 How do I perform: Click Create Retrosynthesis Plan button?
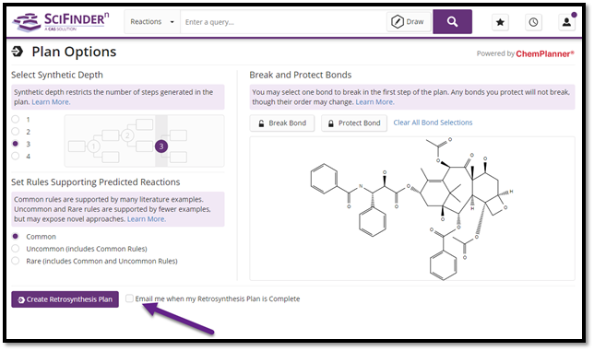click(65, 299)
